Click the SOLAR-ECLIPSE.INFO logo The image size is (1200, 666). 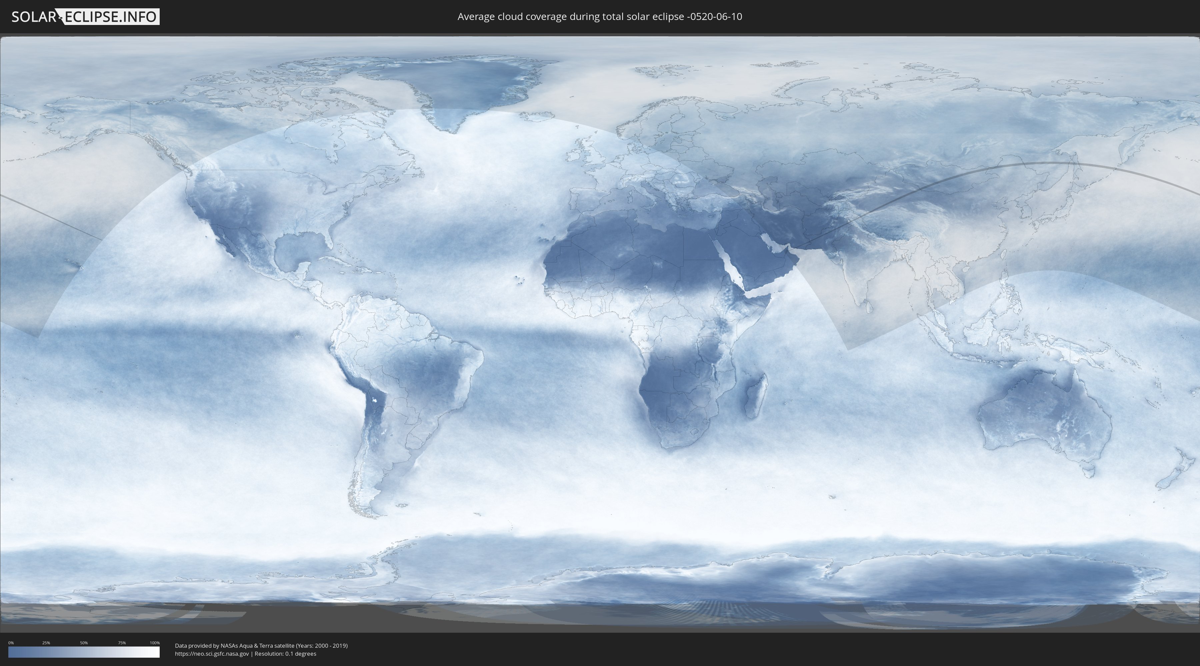click(x=85, y=17)
